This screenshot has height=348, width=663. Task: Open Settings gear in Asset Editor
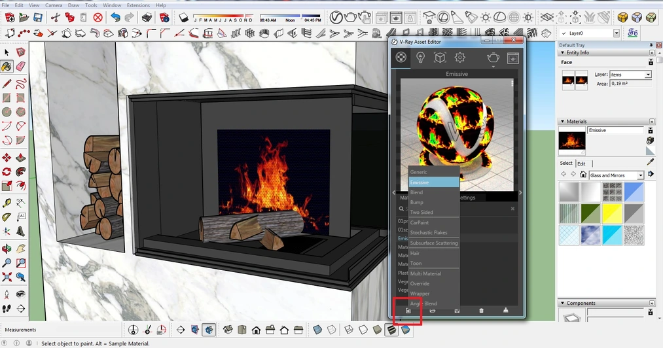click(459, 58)
